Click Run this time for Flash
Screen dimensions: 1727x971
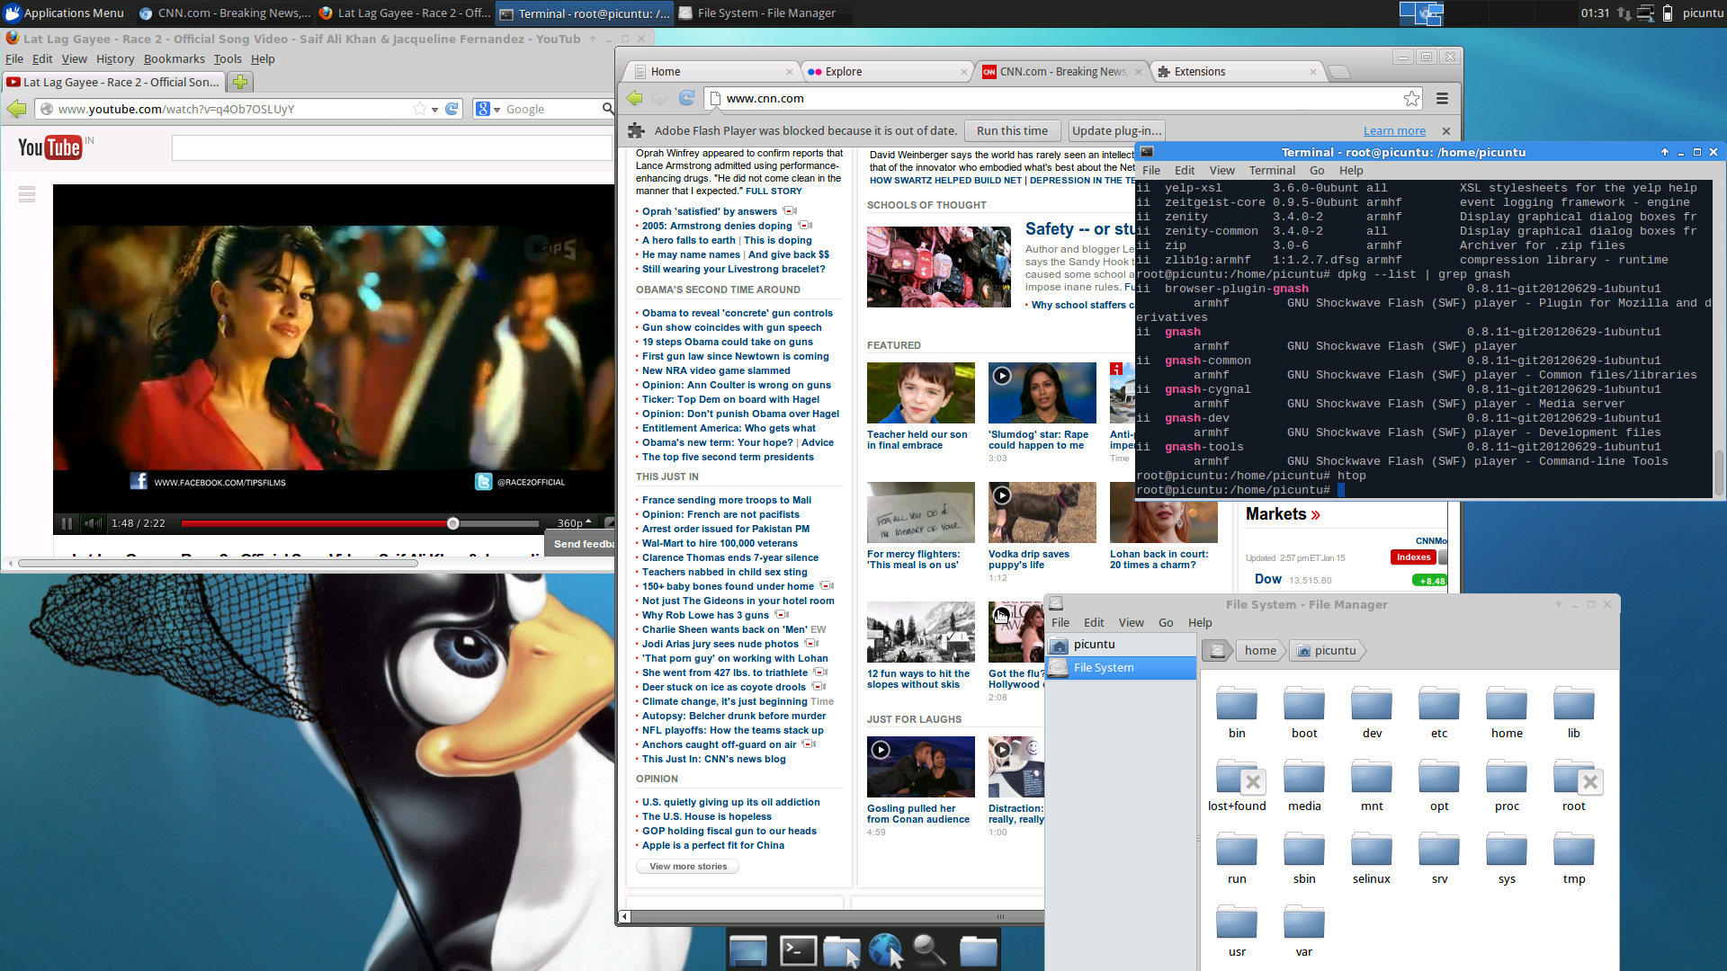(x=1012, y=130)
